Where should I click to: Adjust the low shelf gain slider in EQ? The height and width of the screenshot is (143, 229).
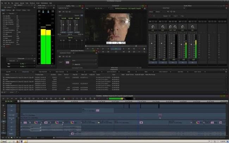[63, 25]
